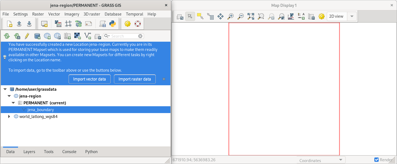
Task: Link external data icon beside search
Action: tap(98, 36)
